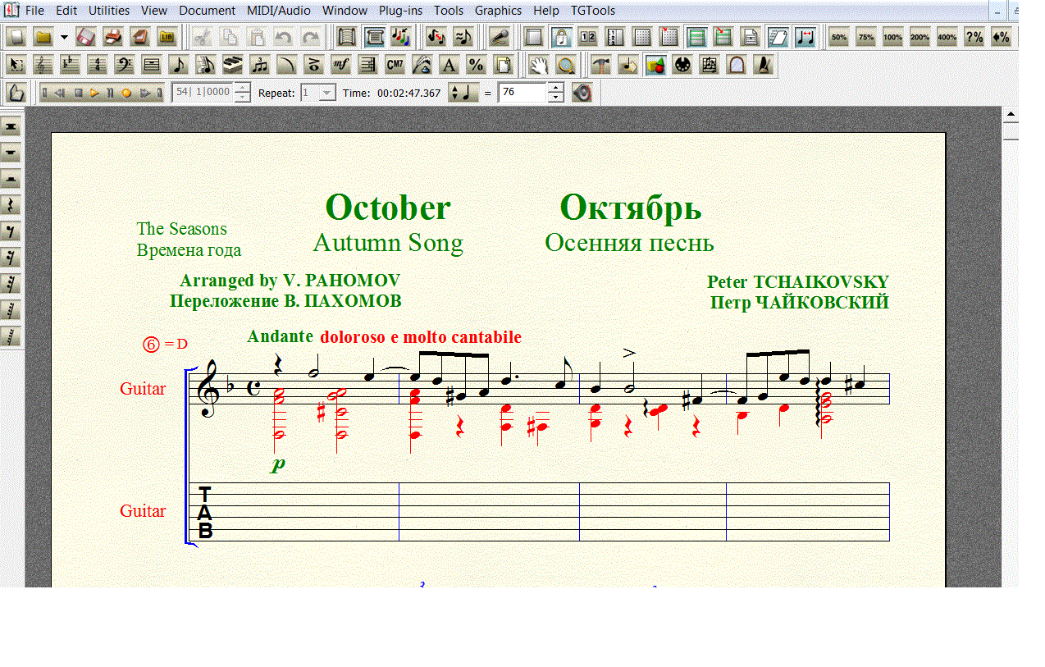Open the Plug-ins menu

[400, 11]
